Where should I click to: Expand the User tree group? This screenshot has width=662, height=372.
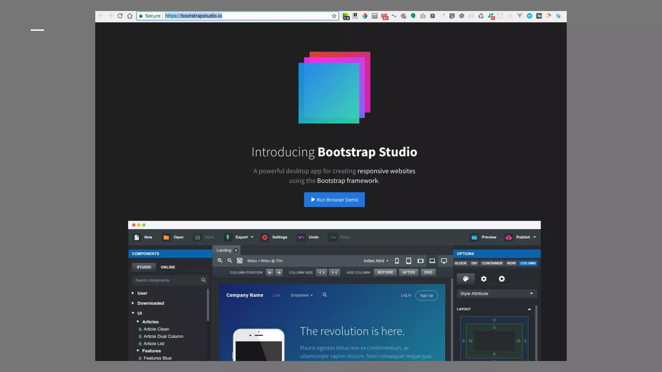(133, 293)
